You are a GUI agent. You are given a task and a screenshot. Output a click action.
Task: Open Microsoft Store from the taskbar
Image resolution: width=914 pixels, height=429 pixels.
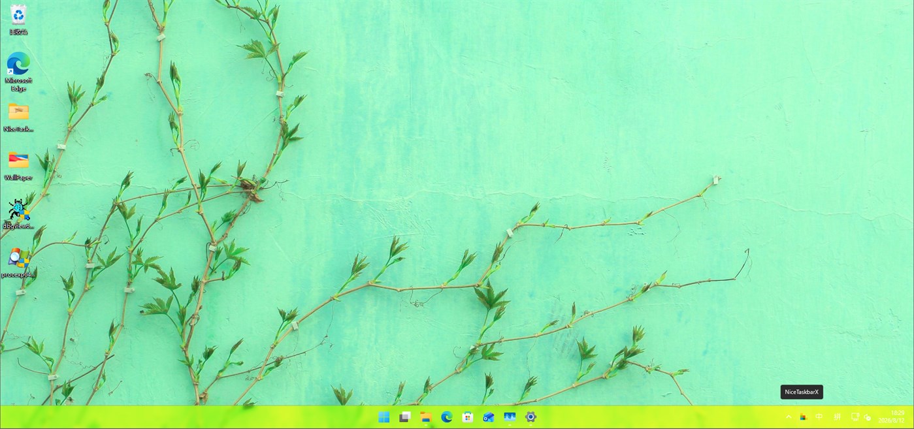pos(468,417)
